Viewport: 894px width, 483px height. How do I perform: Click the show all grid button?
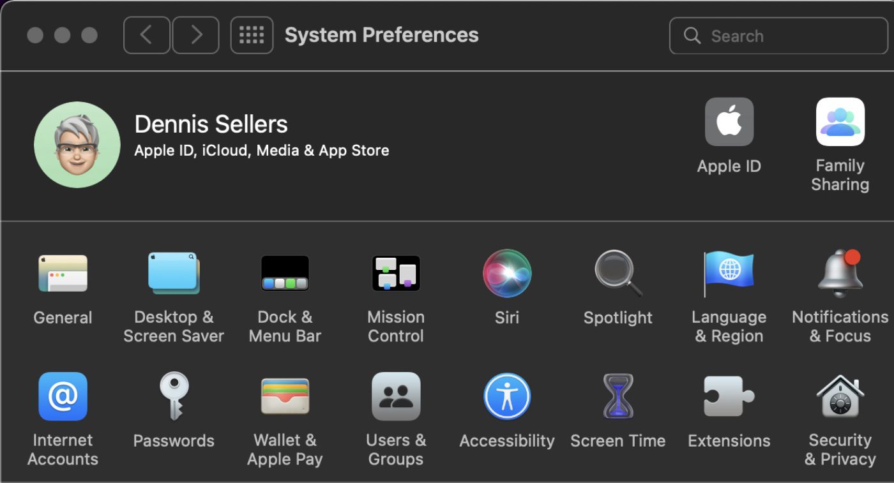[252, 35]
